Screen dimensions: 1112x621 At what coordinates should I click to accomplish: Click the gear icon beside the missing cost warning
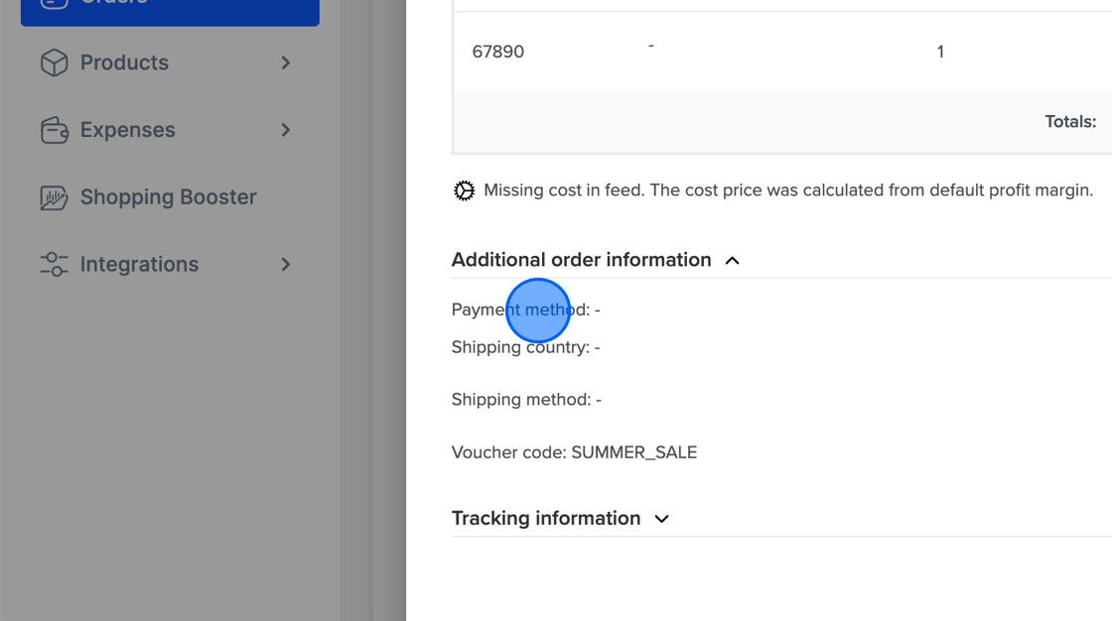point(463,189)
